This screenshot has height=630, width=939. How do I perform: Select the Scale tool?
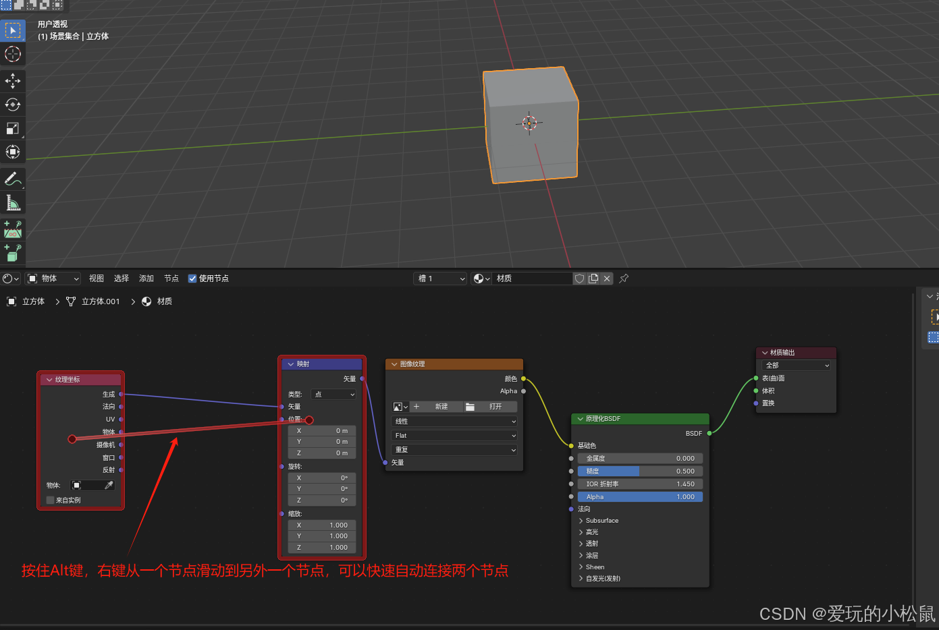coord(13,128)
